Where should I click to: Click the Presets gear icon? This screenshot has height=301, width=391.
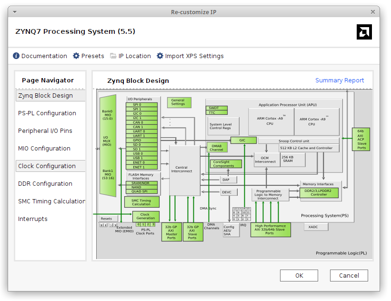point(76,56)
